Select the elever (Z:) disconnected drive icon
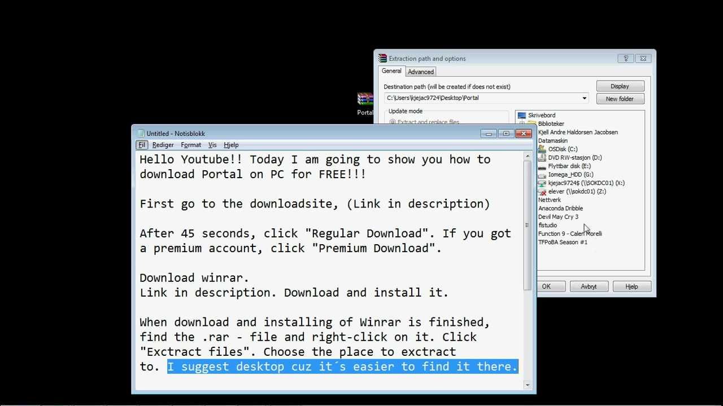723x406 pixels. tap(542, 192)
